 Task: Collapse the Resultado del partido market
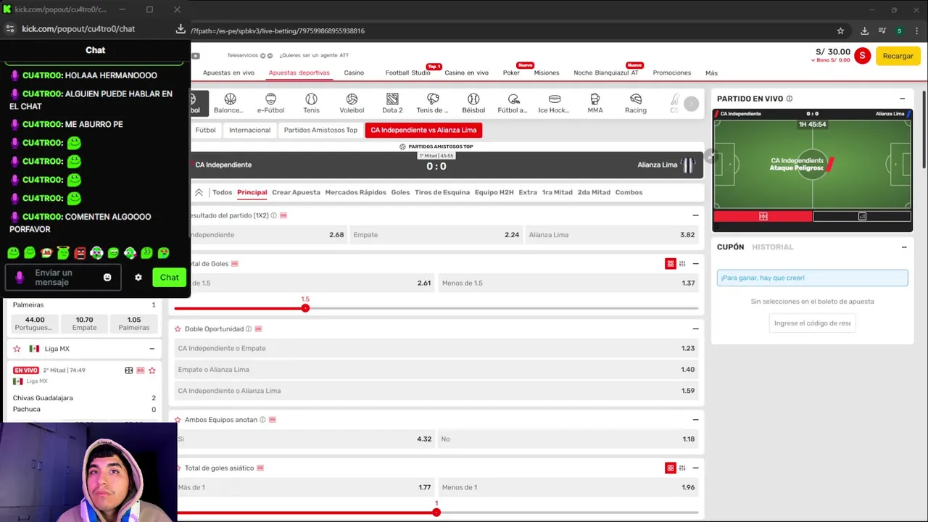pos(695,215)
